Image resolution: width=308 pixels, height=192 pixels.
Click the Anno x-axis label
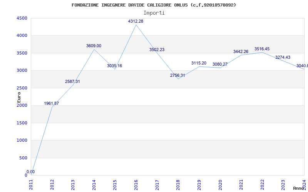coord(299,188)
